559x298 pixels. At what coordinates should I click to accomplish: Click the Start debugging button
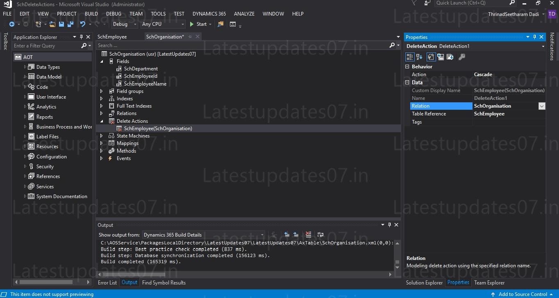tap(200, 24)
